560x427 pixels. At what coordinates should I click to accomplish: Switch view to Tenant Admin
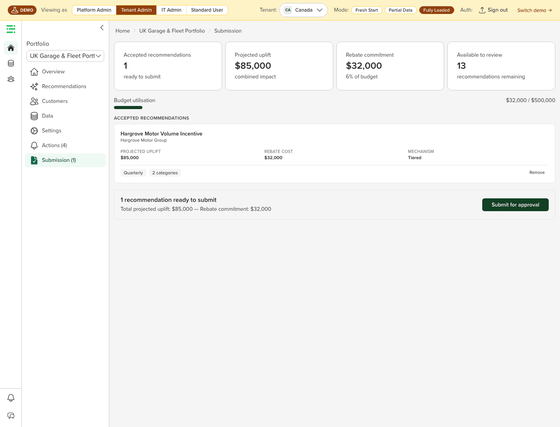click(x=136, y=10)
